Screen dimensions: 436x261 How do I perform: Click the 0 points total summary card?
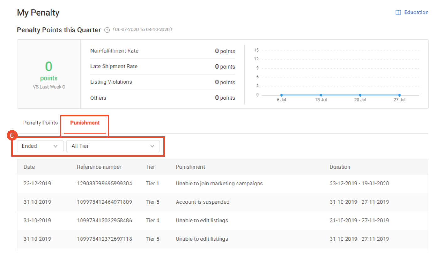(x=49, y=74)
